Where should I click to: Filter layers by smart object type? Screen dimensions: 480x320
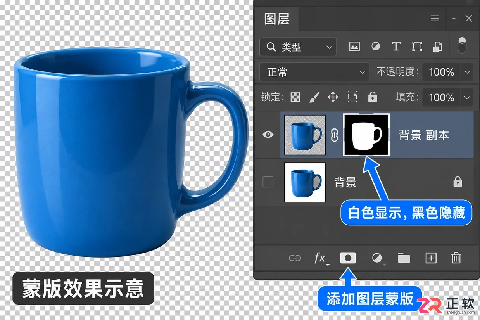click(437, 47)
